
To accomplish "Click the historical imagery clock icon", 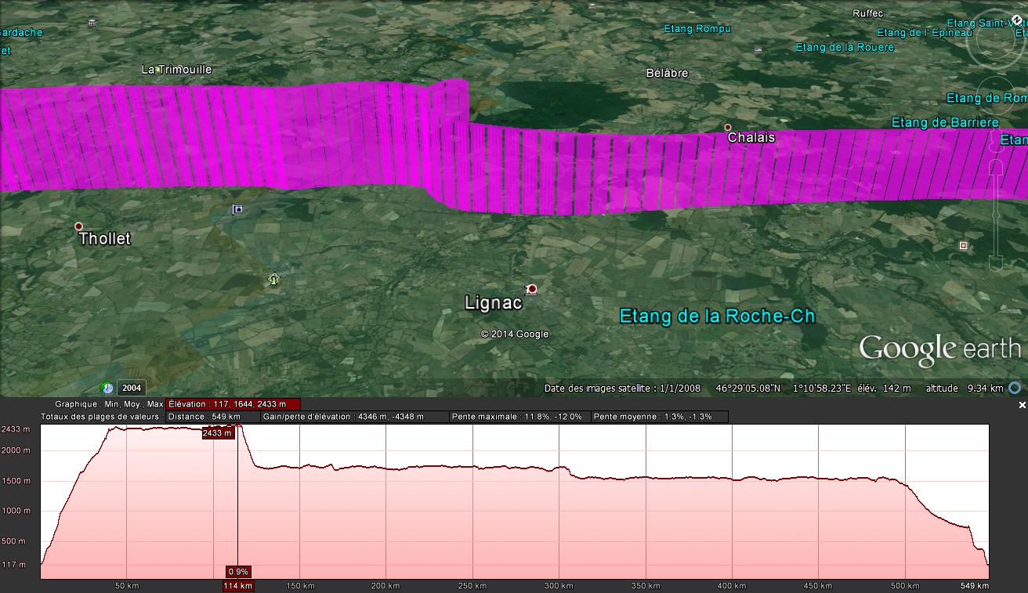I will tap(107, 388).
